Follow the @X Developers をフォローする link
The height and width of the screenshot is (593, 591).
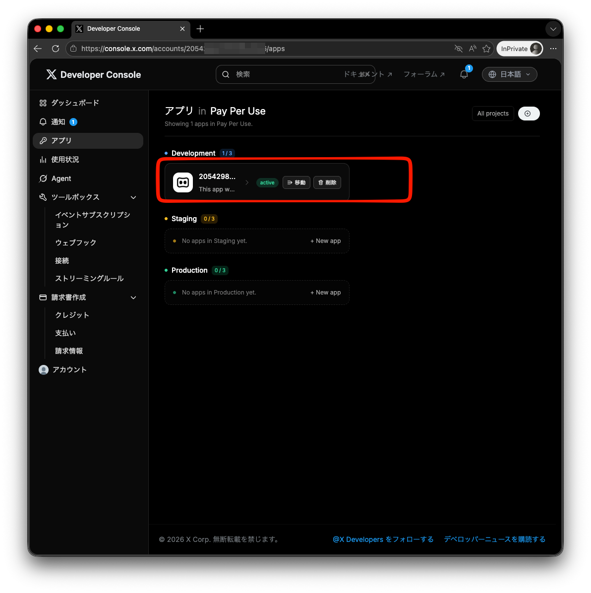point(383,539)
